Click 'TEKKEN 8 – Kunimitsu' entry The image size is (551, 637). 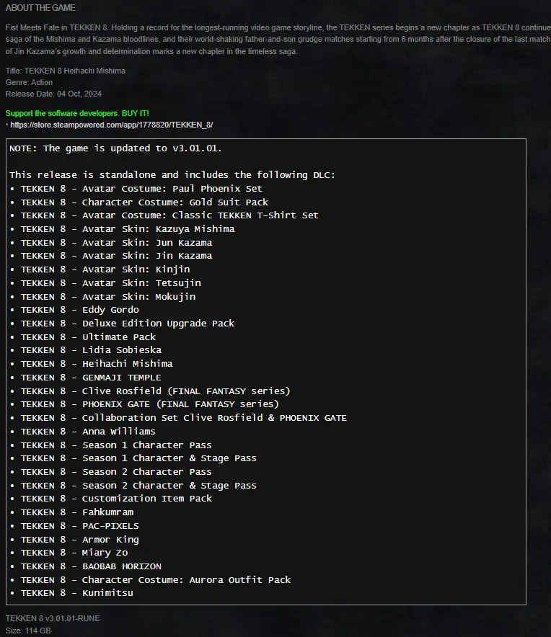coord(77,593)
